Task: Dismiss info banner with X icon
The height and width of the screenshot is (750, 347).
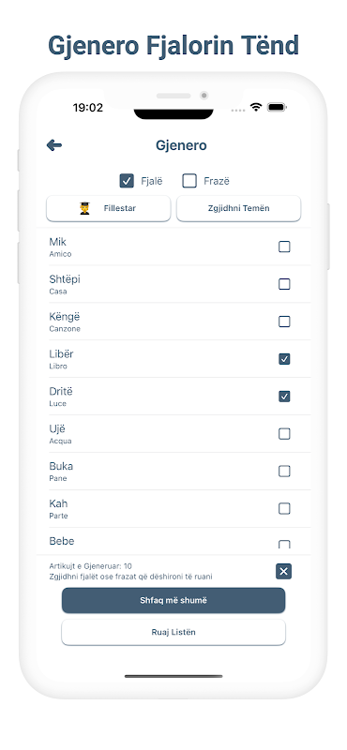Action: pos(284,571)
